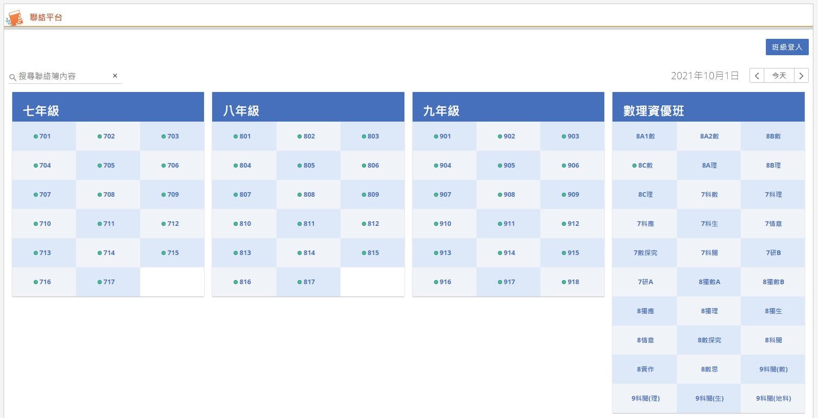Go to previous day with left chevron
Screen dimensions: 818x418
coord(757,76)
